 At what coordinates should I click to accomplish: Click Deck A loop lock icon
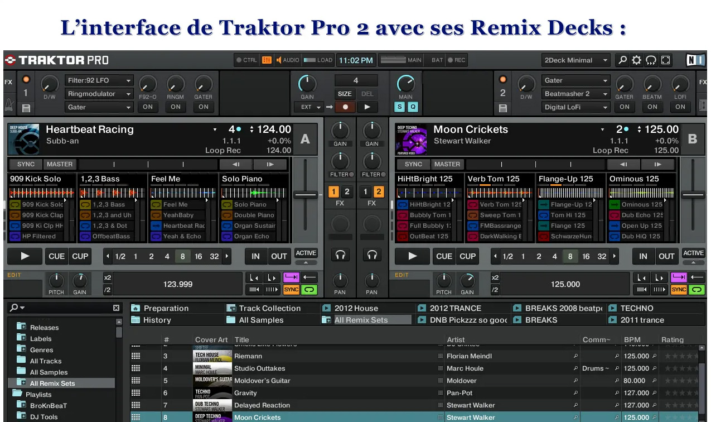(x=308, y=290)
